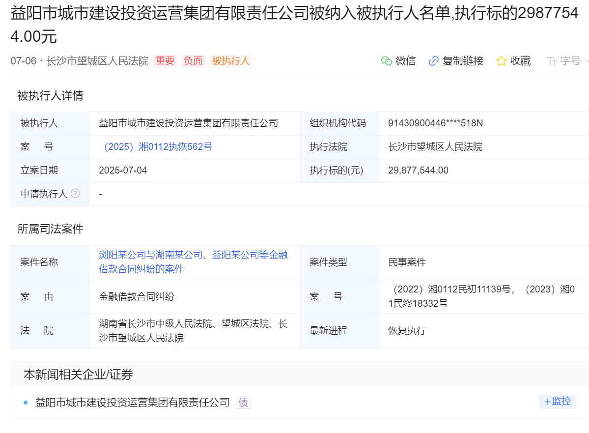Click the 负面 tag

193,60
